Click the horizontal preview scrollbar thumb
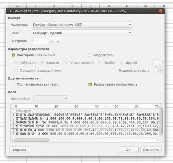173x163 pixels. (31, 140)
